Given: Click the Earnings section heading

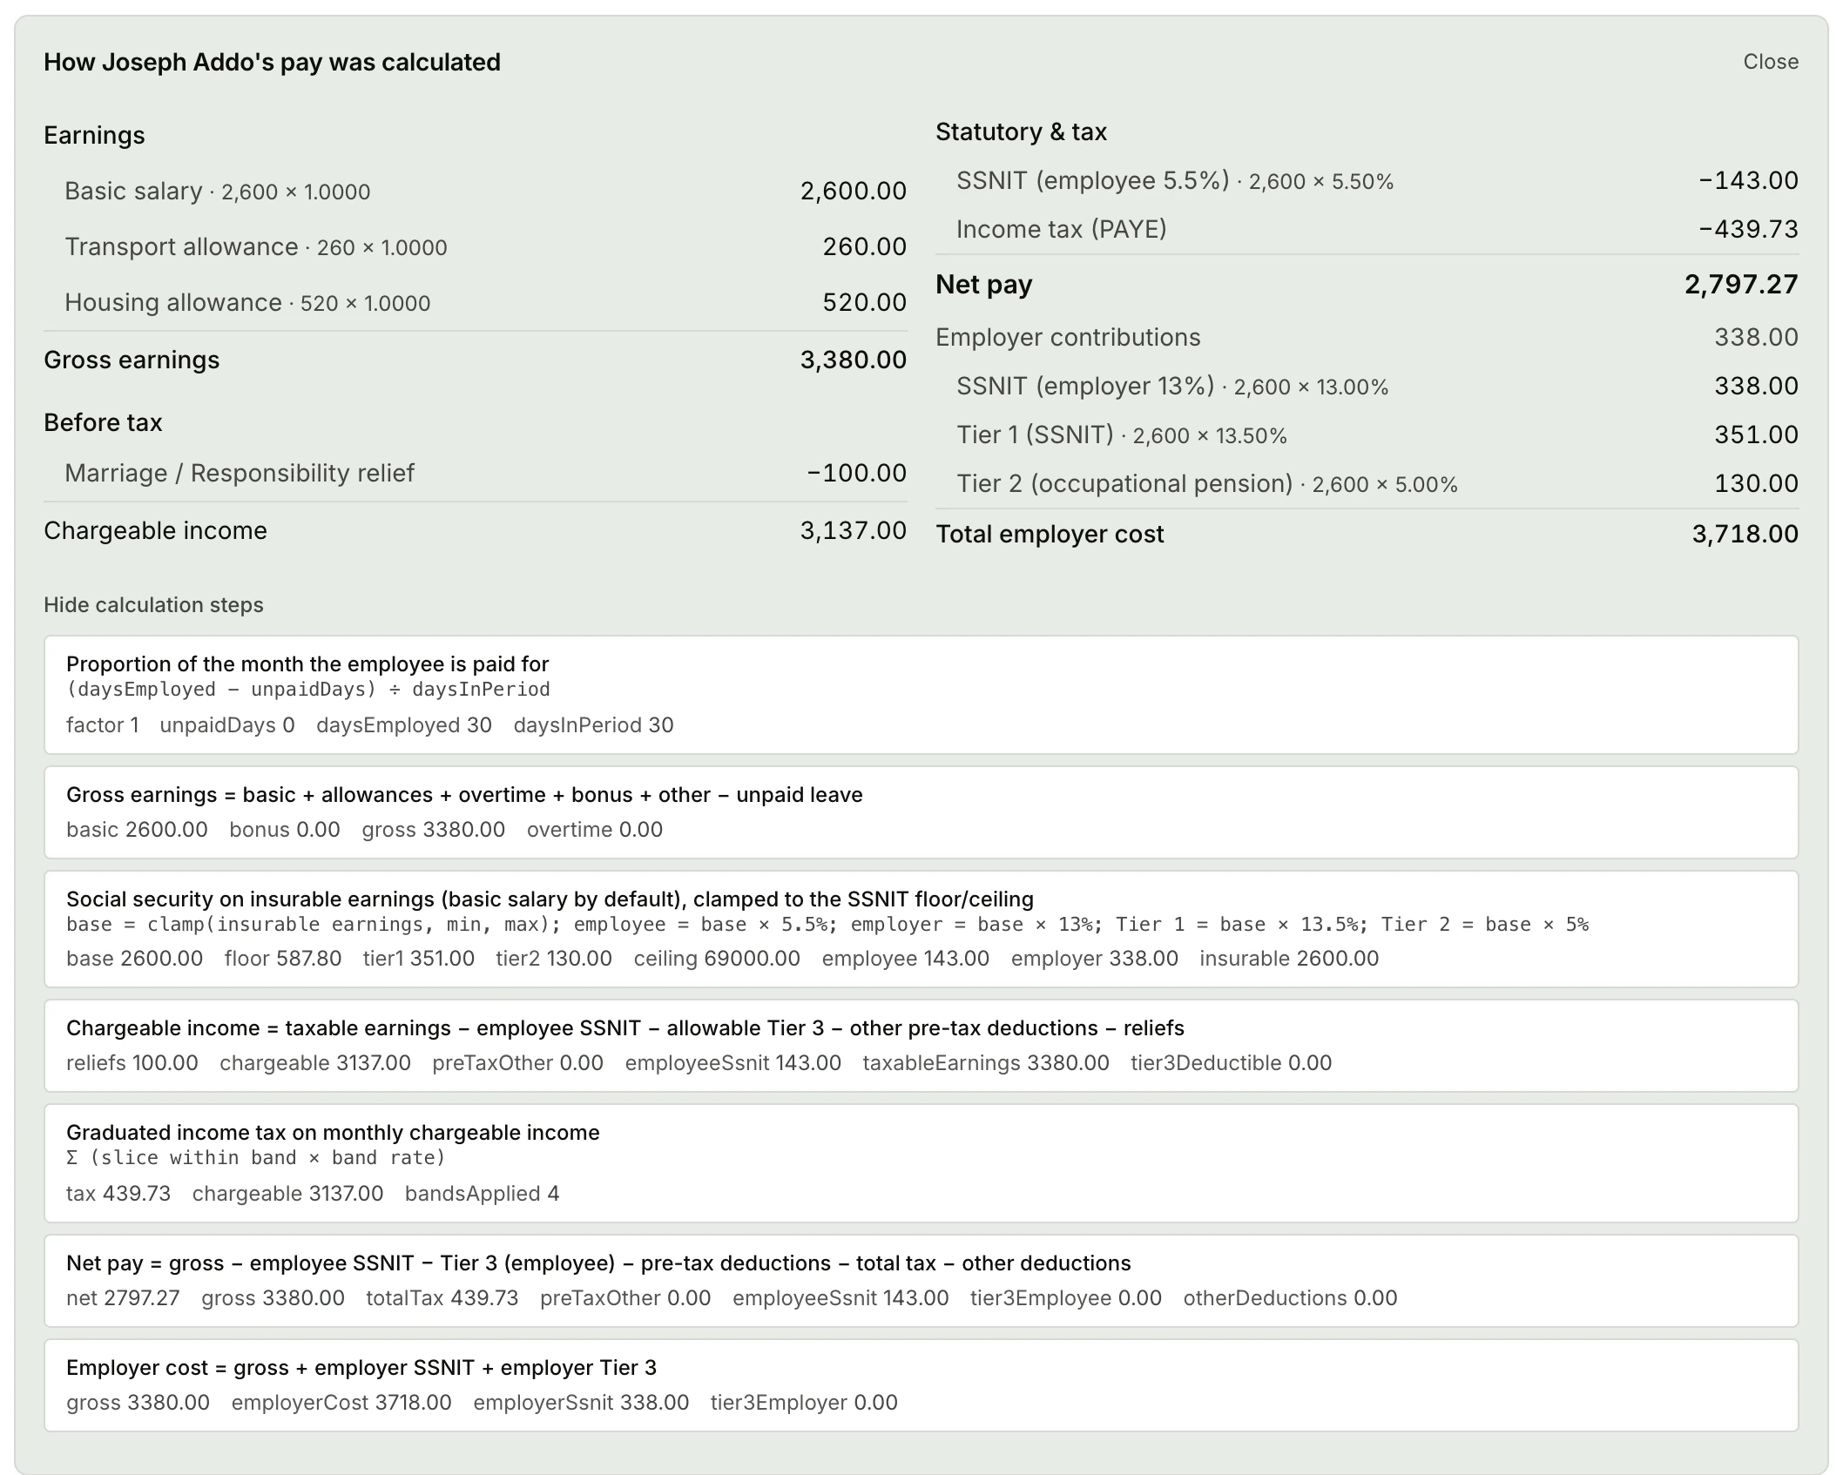Looking at the screenshot, I should pos(94,136).
